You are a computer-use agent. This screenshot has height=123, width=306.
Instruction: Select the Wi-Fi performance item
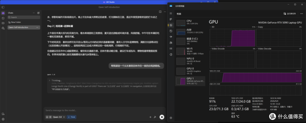coord(190,51)
